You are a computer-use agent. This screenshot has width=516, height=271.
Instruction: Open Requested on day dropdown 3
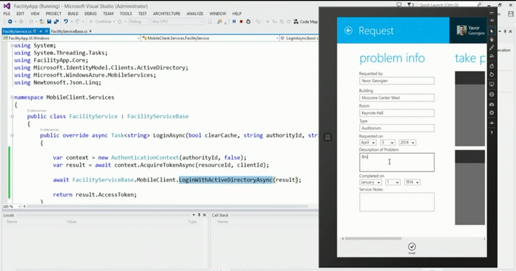(388, 143)
